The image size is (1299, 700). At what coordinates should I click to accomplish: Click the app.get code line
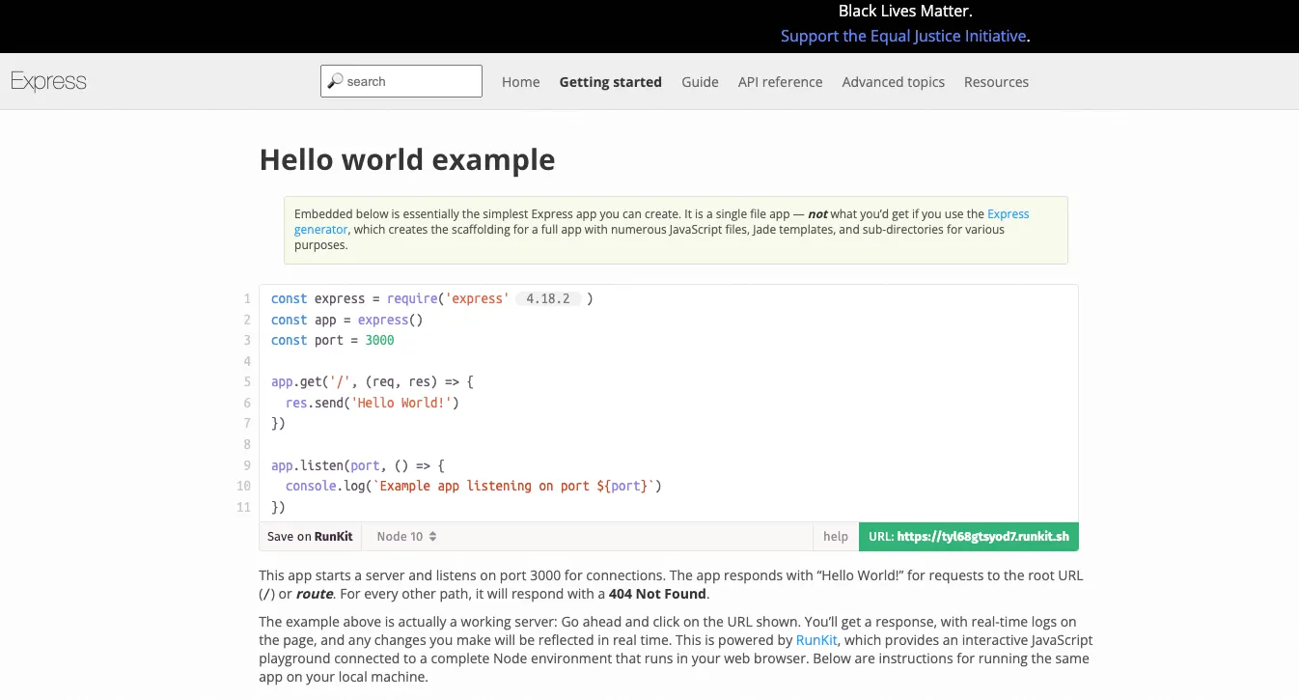pyautogui.click(x=373, y=381)
